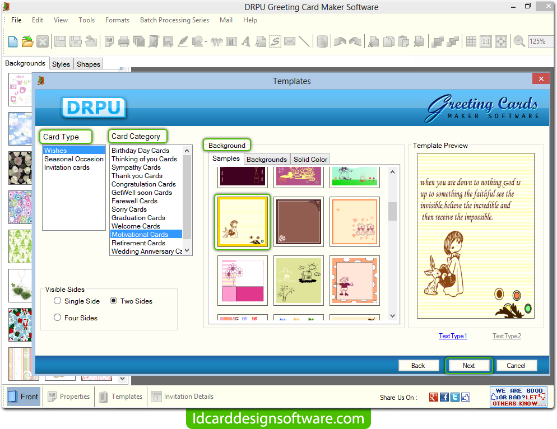This screenshot has width=557, height=429.
Task: Select the pink flower sample thumbnail
Action: click(243, 281)
